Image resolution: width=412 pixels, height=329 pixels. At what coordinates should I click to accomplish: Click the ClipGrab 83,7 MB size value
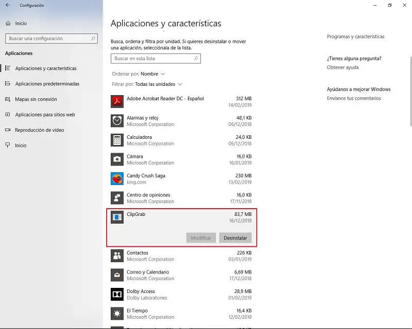tap(243, 214)
